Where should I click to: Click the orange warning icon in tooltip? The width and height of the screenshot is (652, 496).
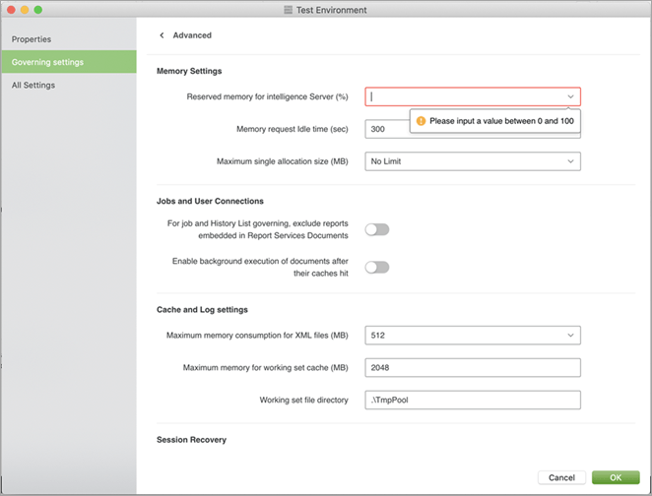tap(421, 121)
